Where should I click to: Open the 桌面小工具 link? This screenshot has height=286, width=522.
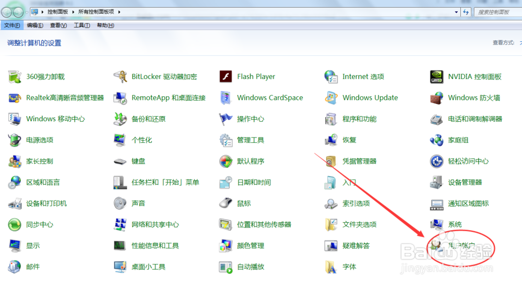(148, 267)
